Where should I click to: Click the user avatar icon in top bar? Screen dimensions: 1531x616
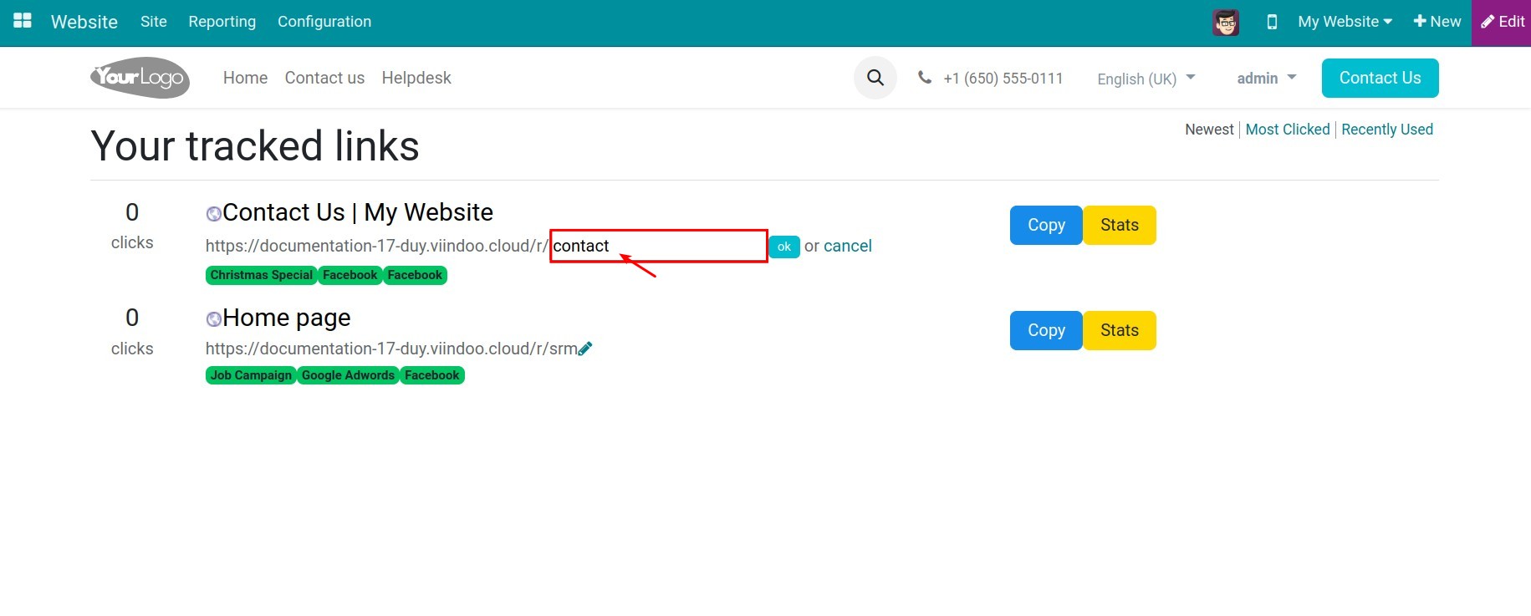point(1226,22)
